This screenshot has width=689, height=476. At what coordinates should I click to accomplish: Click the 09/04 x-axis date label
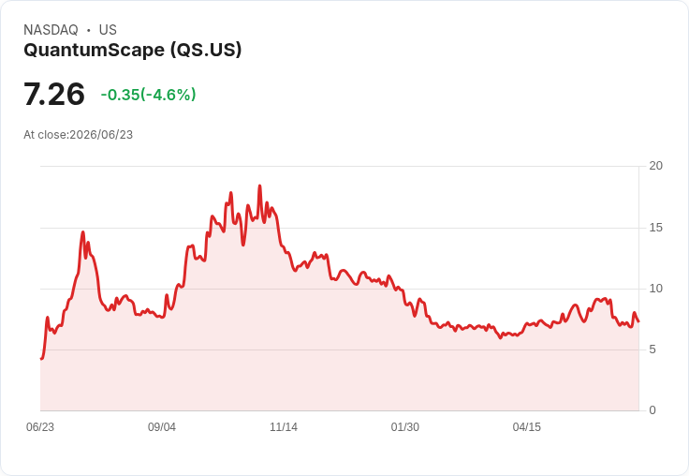(x=162, y=427)
